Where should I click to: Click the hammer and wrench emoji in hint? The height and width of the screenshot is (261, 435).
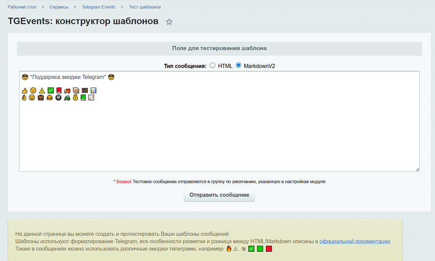[244, 249]
